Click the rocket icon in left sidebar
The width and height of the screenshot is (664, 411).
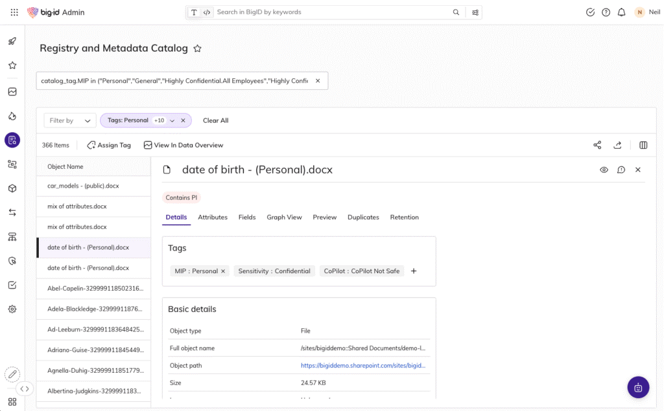point(12,41)
